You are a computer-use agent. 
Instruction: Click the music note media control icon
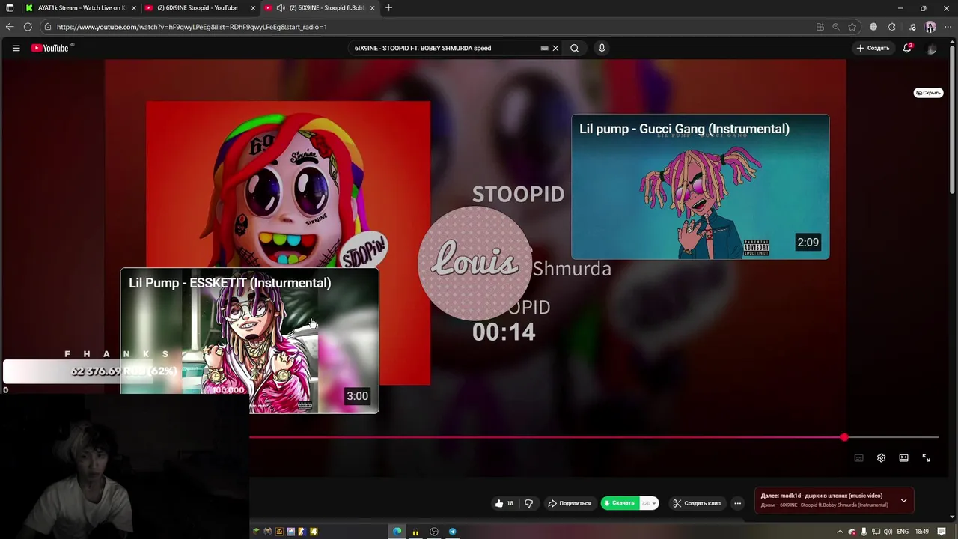[x=912, y=27]
